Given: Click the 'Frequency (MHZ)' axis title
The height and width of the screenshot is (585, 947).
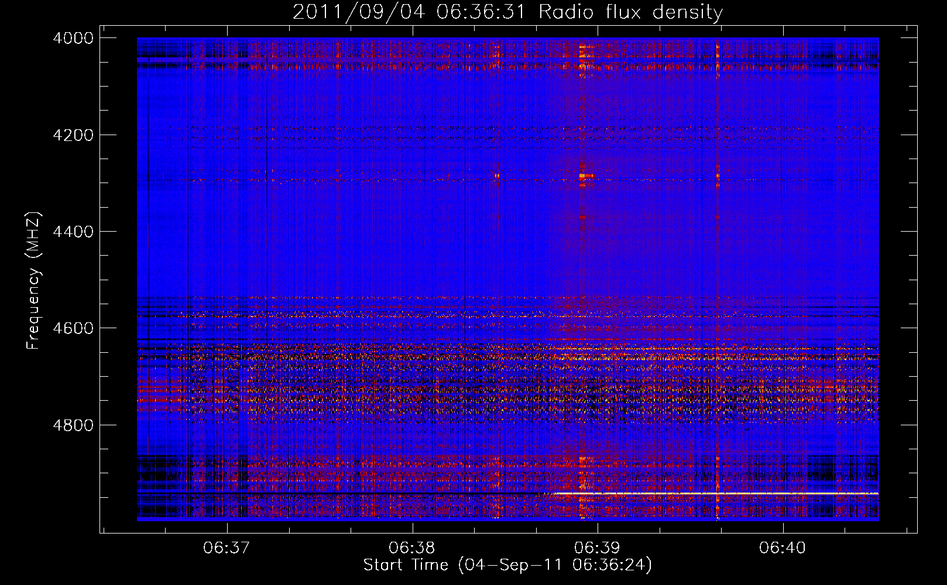Looking at the screenshot, I should [34, 281].
